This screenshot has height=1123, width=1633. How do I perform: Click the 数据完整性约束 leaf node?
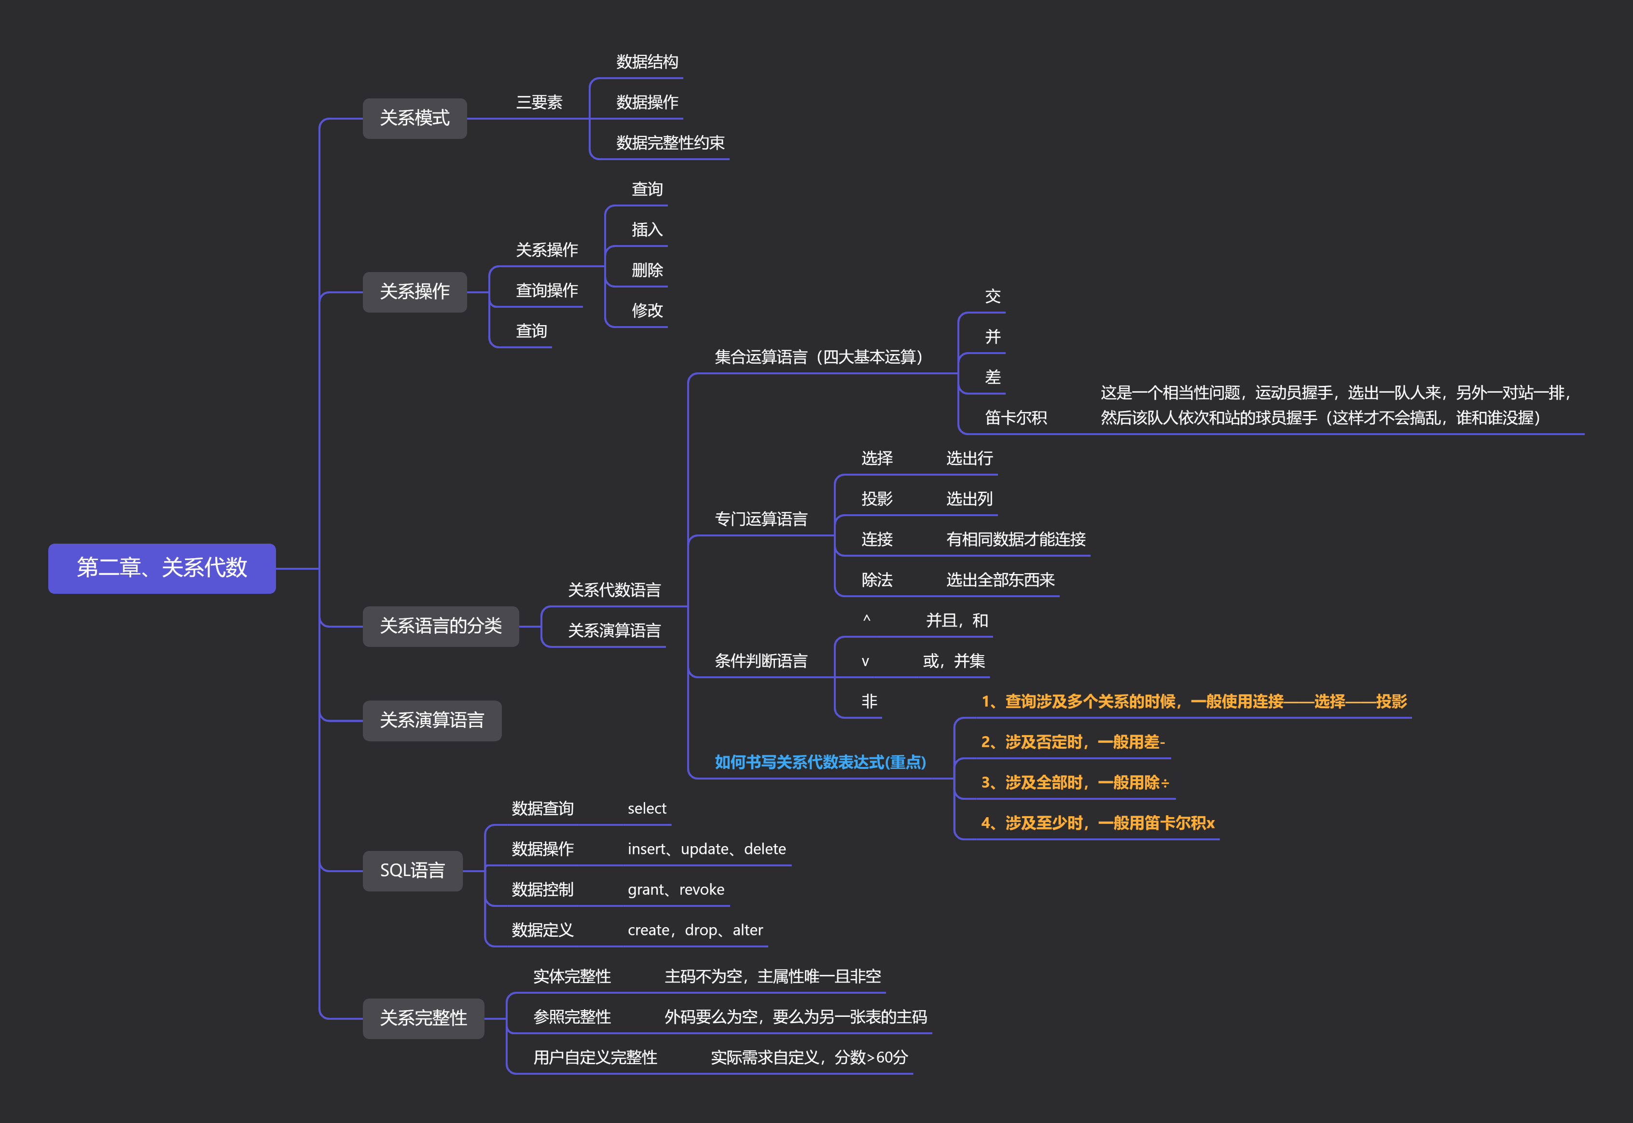click(x=670, y=143)
